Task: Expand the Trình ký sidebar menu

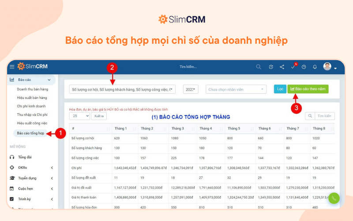Action: [x=52, y=199]
